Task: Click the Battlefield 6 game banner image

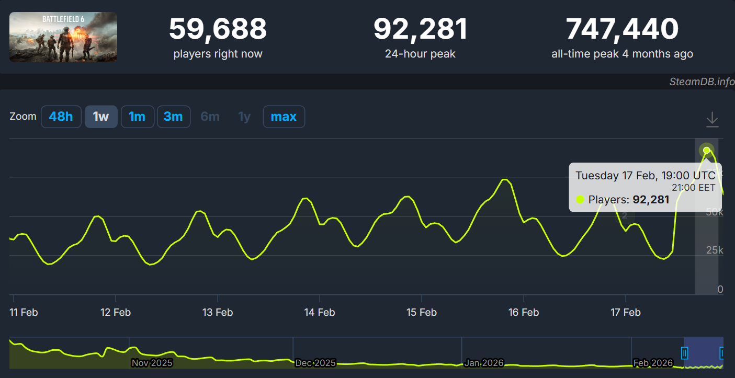Action: [x=63, y=37]
